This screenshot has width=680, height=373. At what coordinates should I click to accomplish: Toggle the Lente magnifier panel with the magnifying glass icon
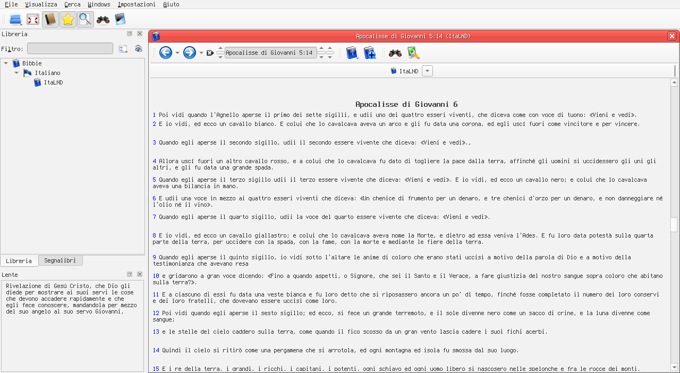point(86,20)
